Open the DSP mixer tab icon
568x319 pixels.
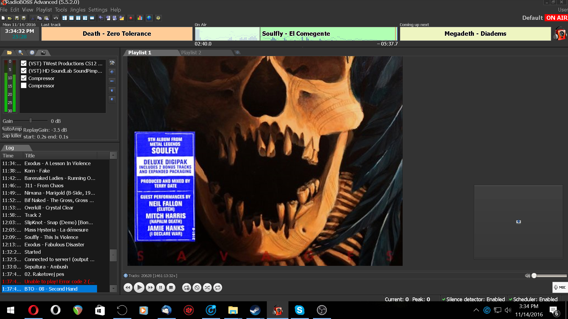(43, 53)
